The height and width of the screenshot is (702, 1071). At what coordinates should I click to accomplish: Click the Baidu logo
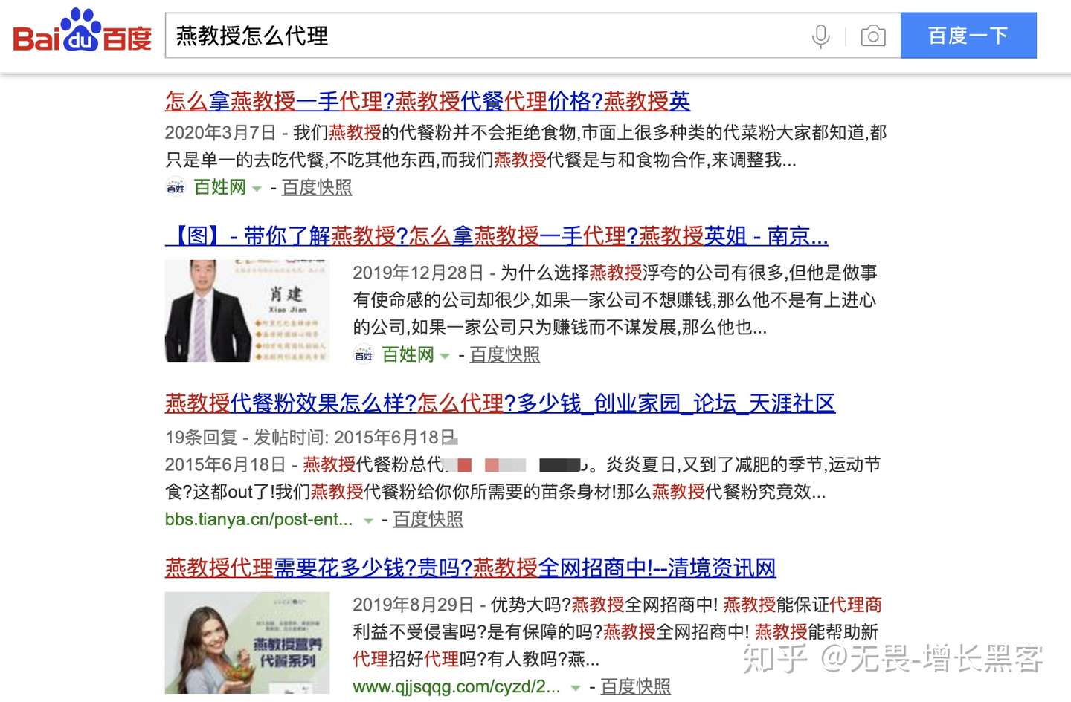[x=82, y=31]
